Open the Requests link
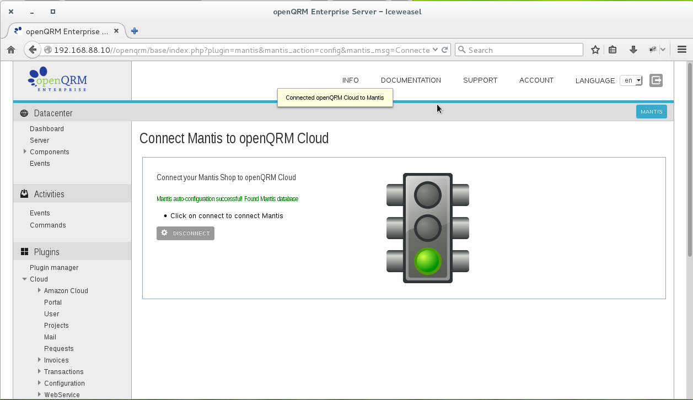 (59, 349)
